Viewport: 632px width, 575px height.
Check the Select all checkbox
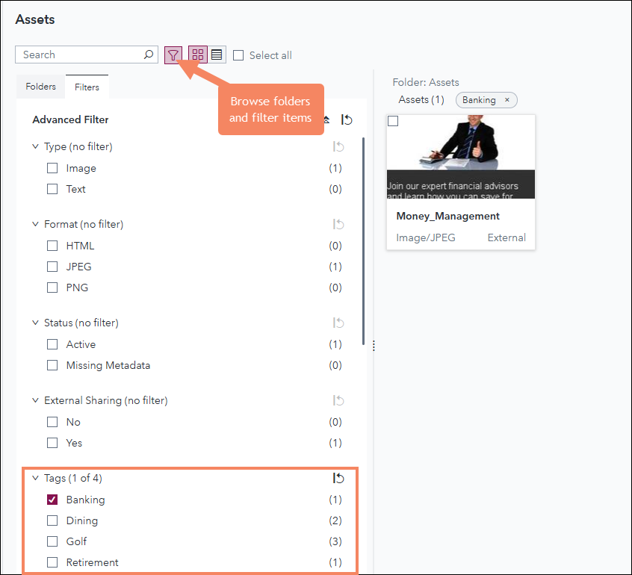pyautogui.click(x=238, y=55)
